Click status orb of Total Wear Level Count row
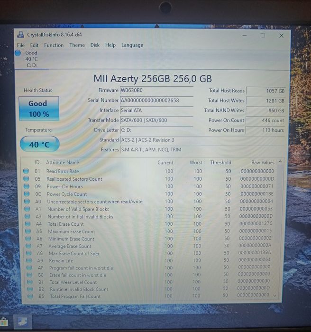 pos(30,282)
